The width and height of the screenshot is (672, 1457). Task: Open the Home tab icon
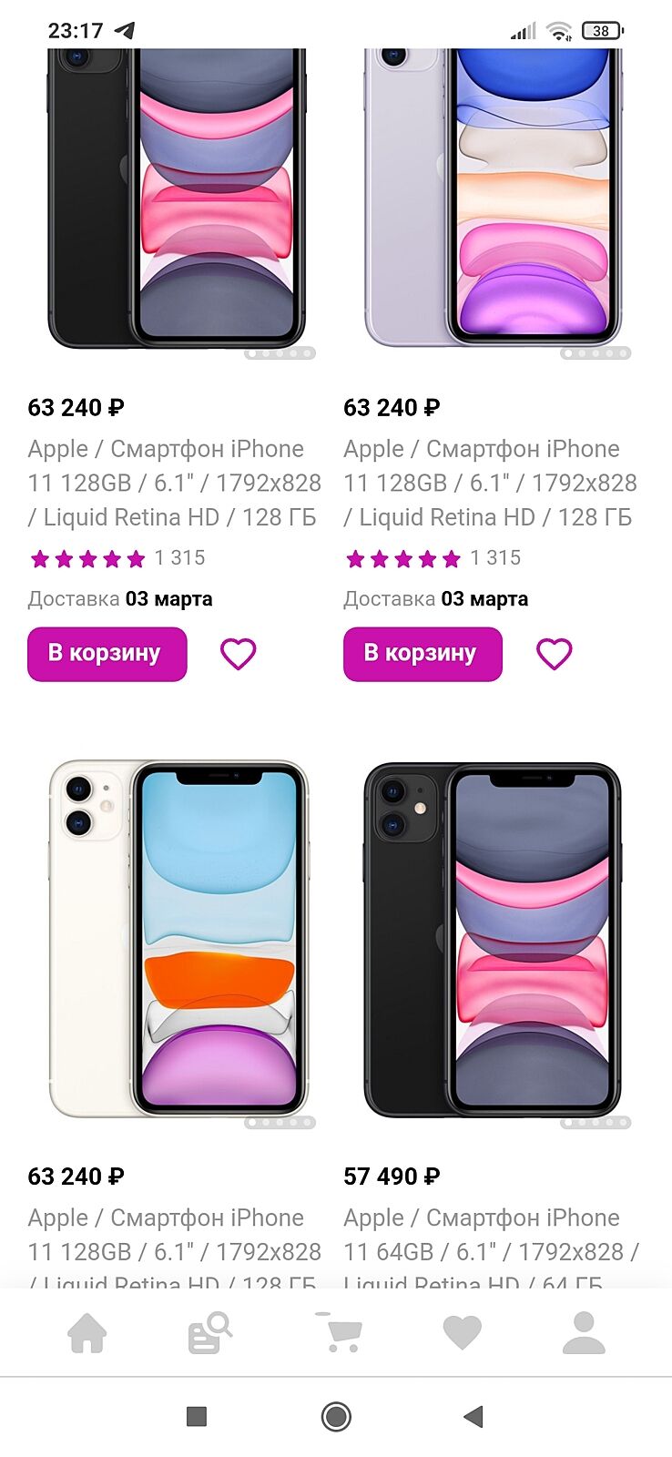pos(87,1333)
